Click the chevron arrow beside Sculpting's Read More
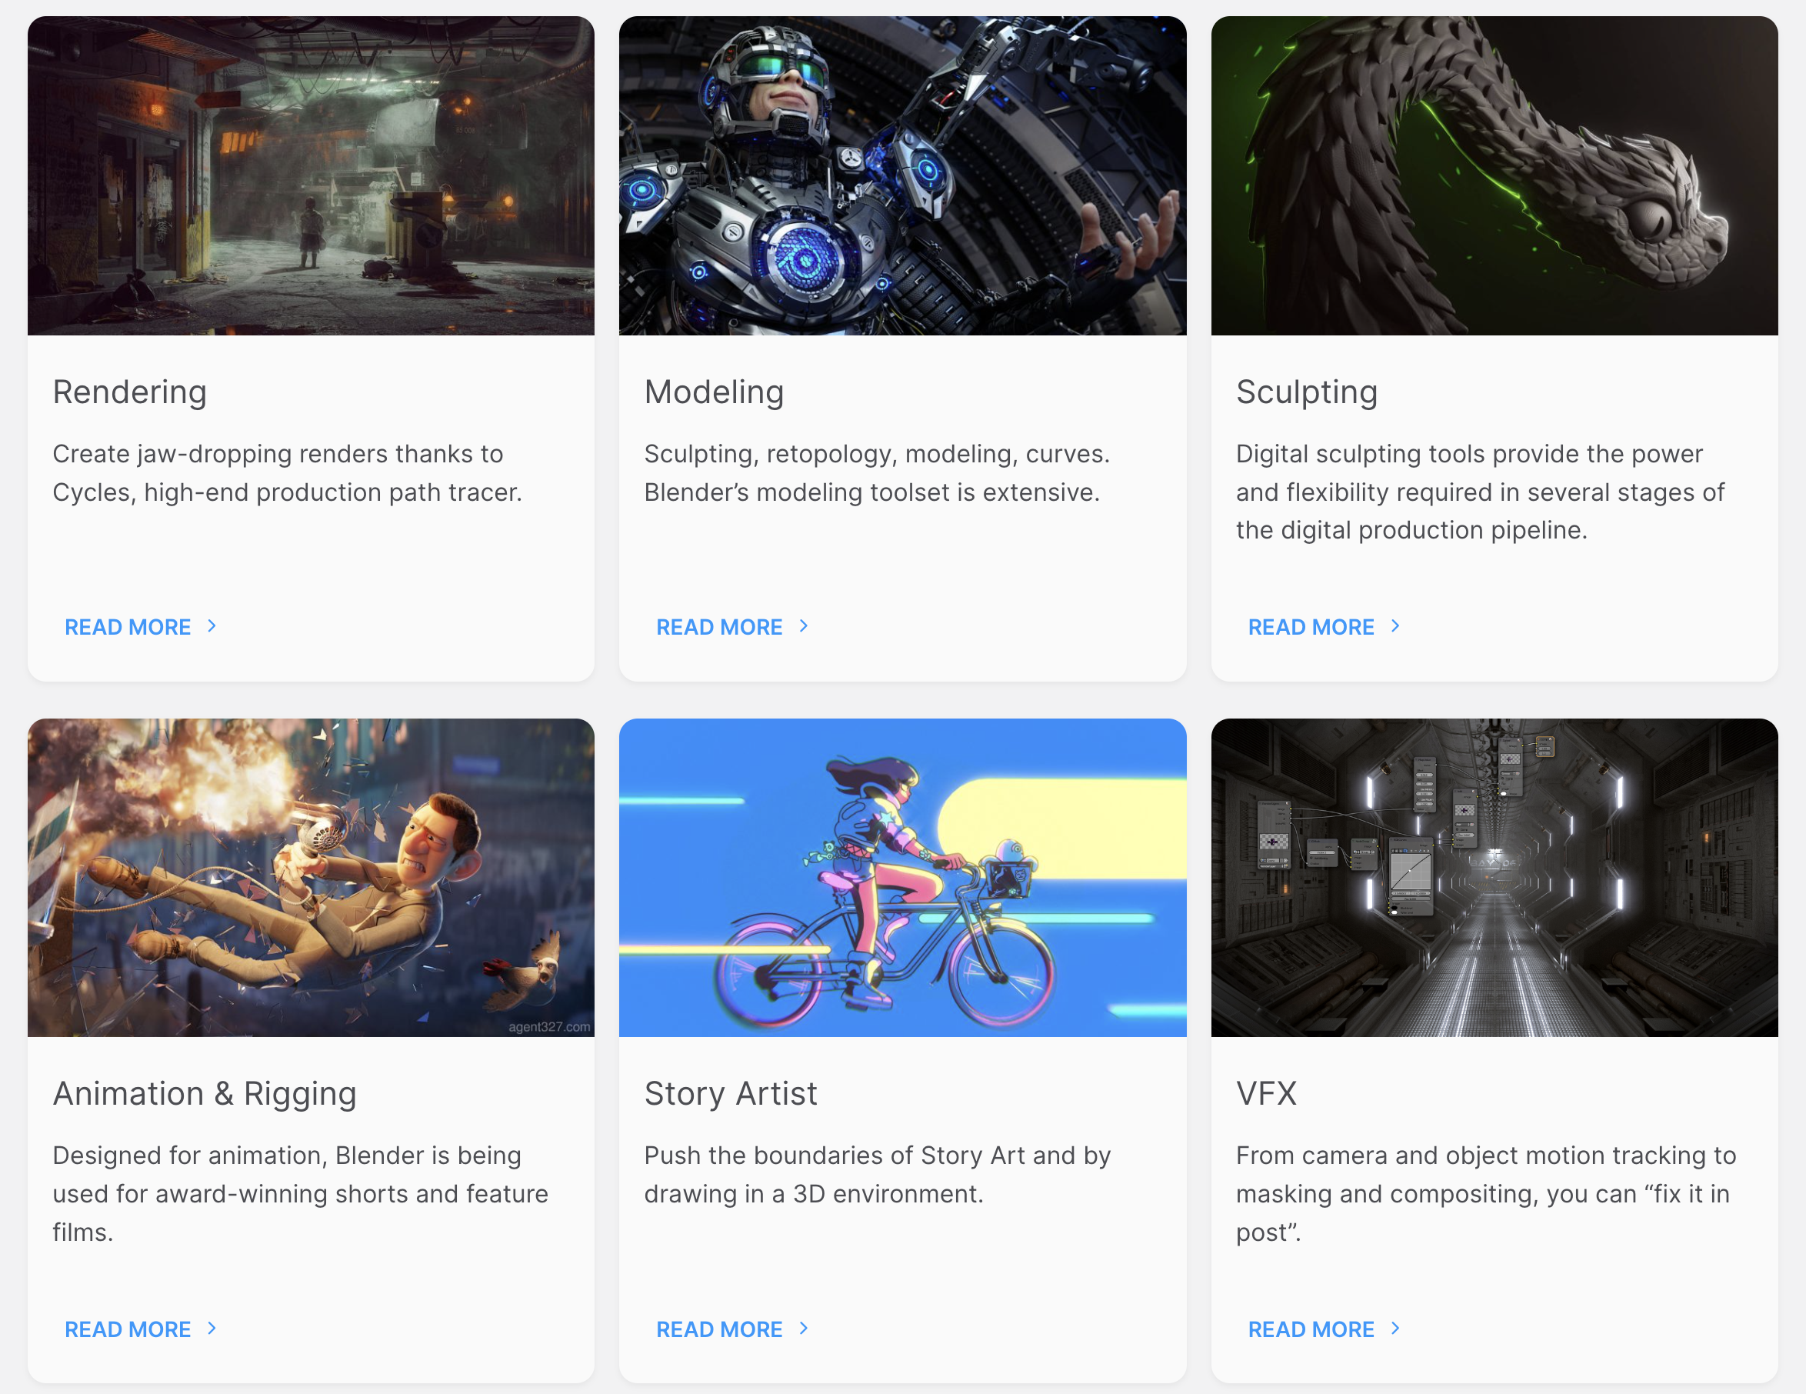The image size is (1806, 1394). coord(1395,626)
